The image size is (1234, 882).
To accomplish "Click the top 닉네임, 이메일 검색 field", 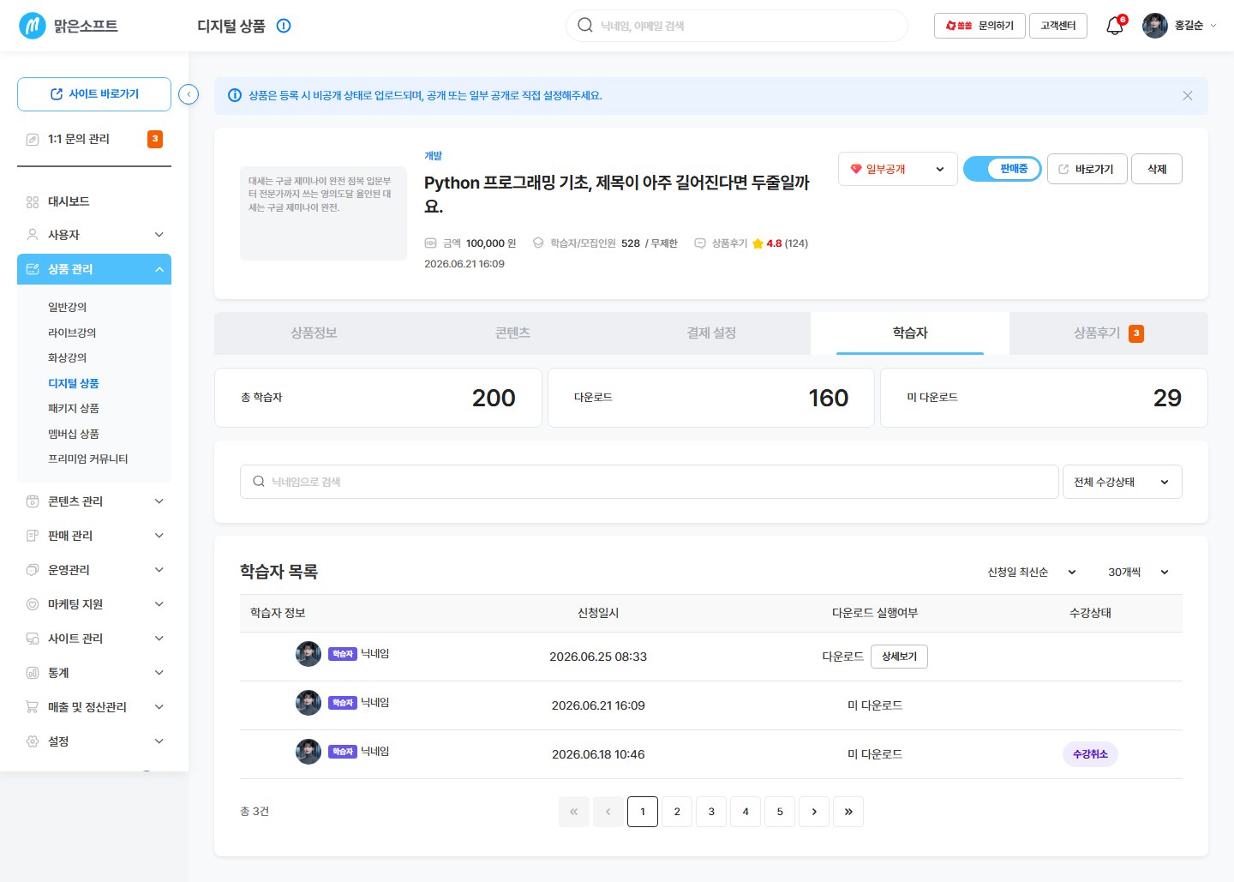I will 737,26.
